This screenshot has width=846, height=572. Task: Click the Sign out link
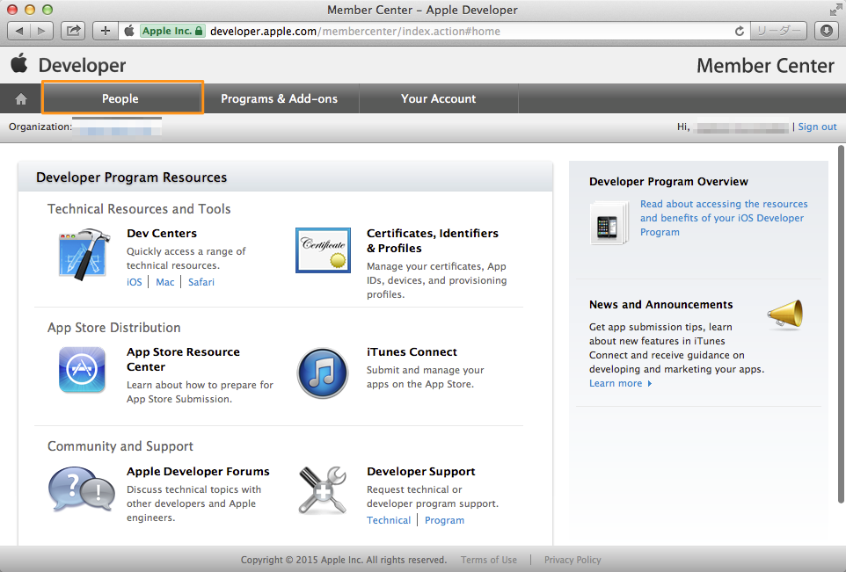[817, 127]
